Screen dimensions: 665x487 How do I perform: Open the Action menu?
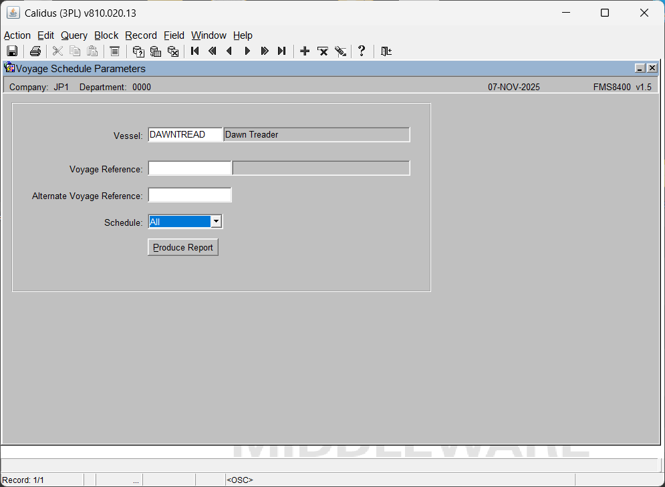click(17, 35)
